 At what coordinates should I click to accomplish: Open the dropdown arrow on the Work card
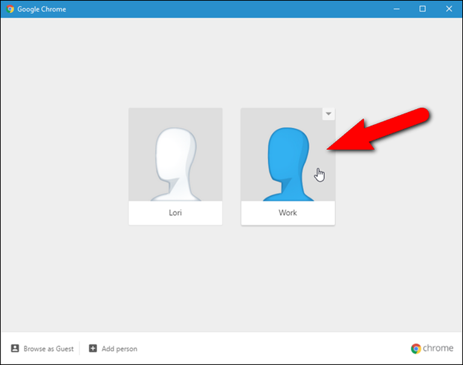point(328,114)
